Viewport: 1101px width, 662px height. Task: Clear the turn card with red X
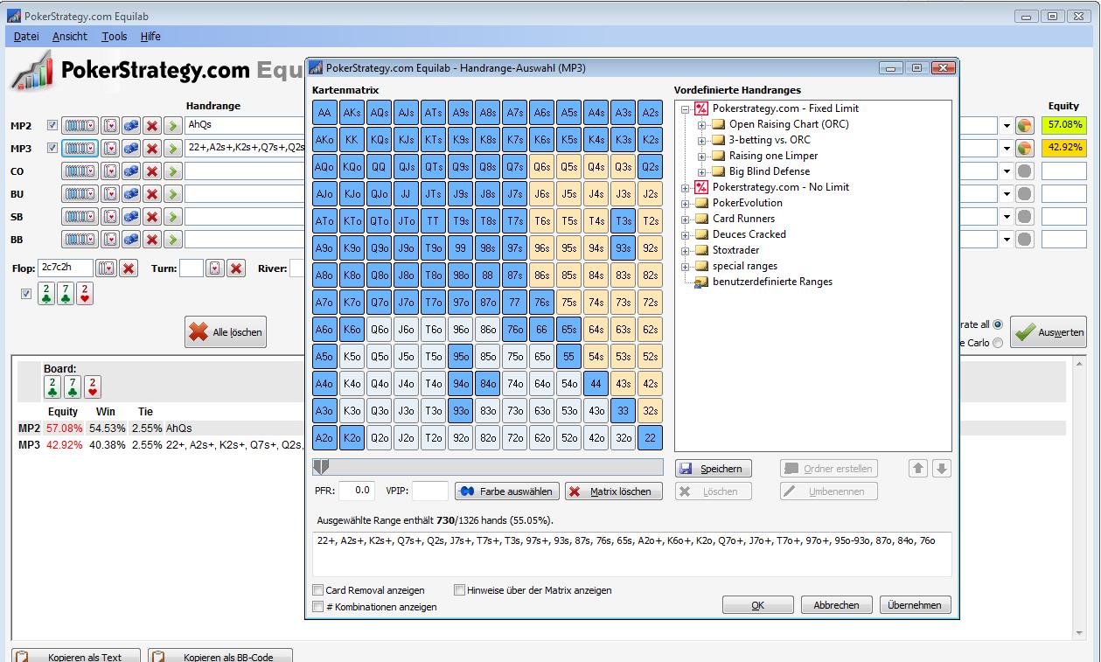(236, 268)
